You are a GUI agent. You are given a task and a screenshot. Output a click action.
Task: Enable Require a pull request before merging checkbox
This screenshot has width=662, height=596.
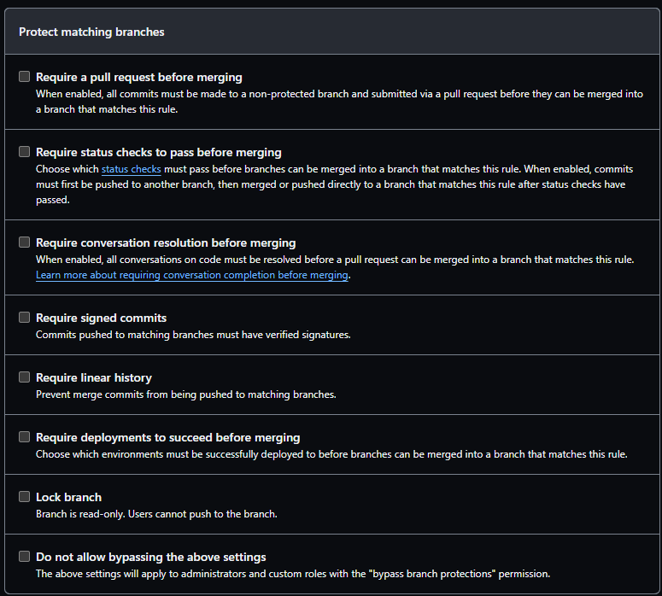coord(25,76)
